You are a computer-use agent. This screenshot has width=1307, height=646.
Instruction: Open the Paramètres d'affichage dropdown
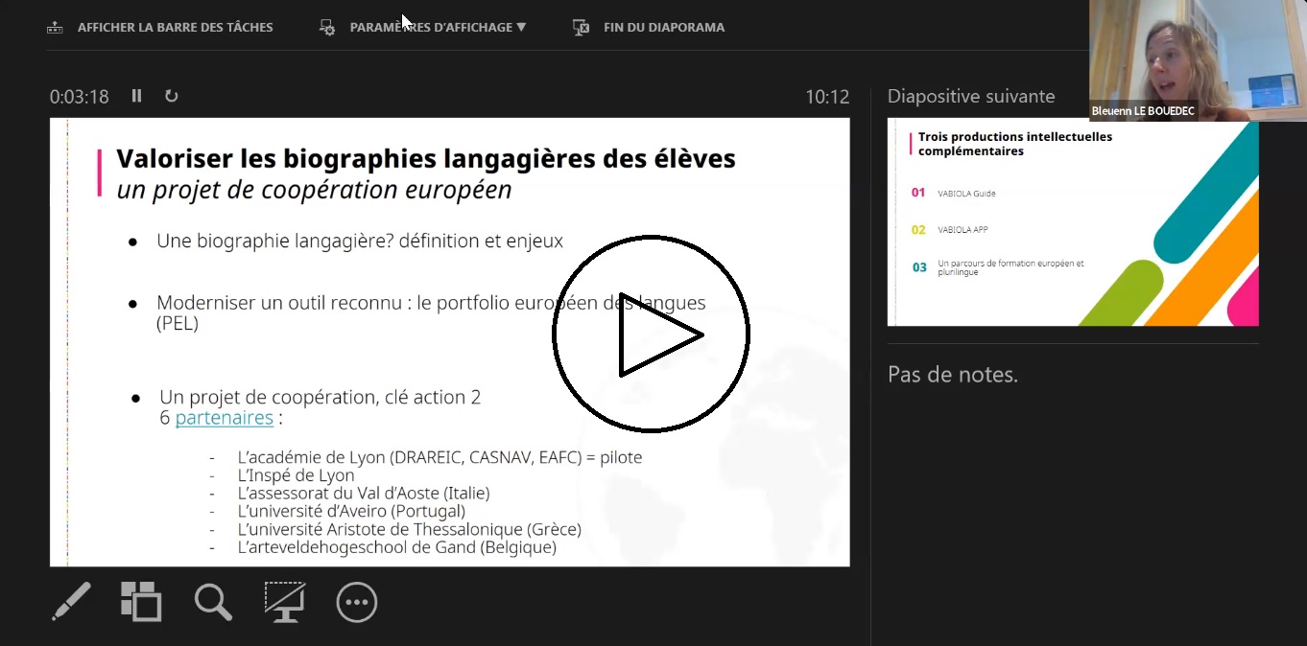[x=438, y=28]
